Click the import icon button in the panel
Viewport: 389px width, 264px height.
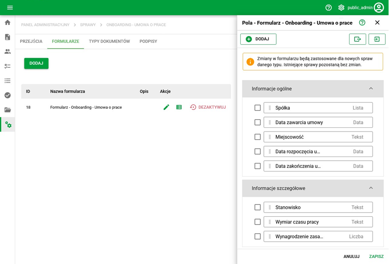point(377,39)
